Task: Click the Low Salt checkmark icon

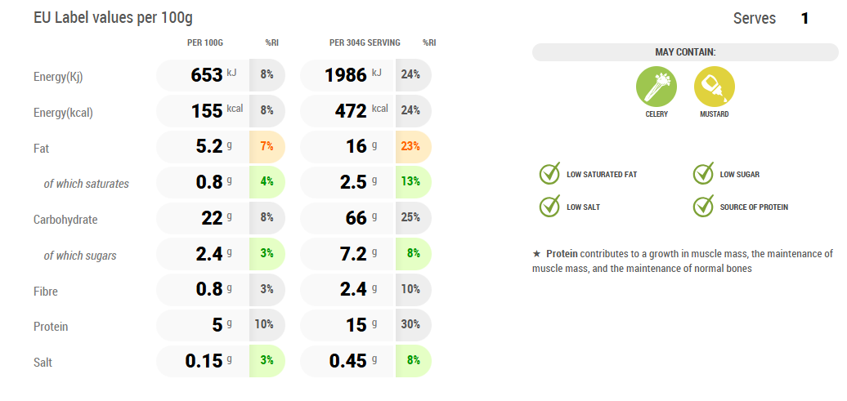Action: (x=549, y=207)
